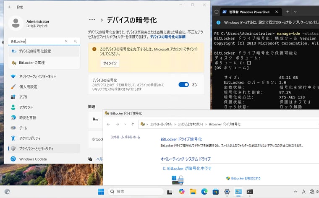Launch Microsoft Edge from taskbar
The image size is (319, 198).
pos(204,191)
